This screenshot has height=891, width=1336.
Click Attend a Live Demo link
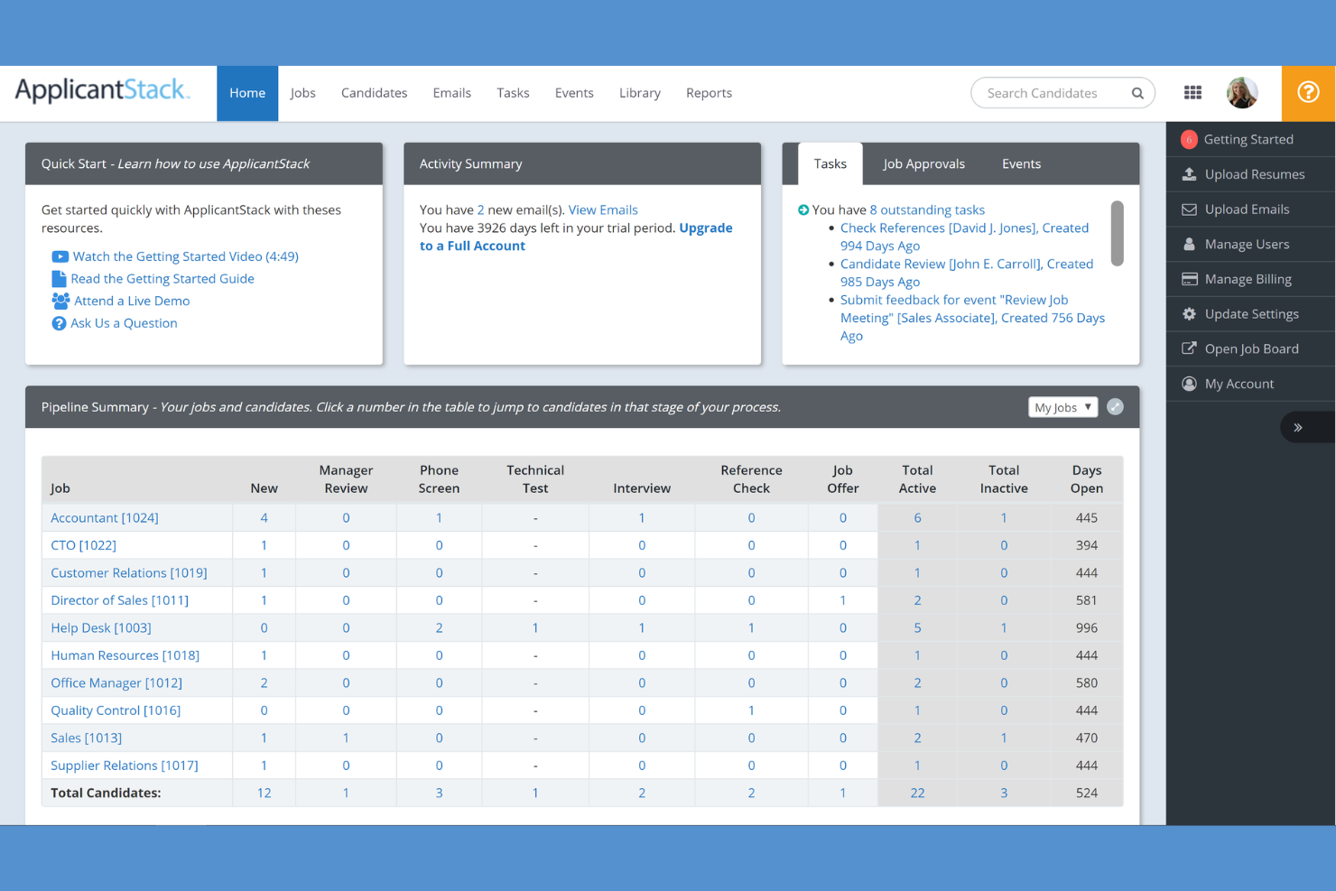pos(132,301)
